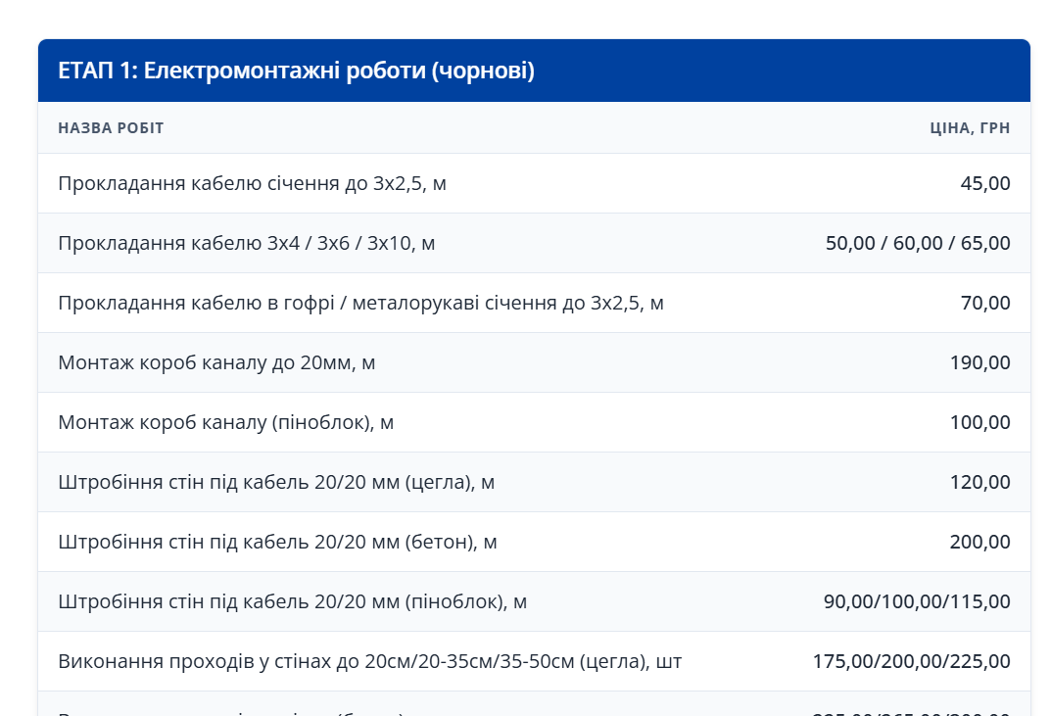Select 'Монтаж короб каналу (піноблок), м'
This screenshot has height=716, width=1051.
(225, 422)
